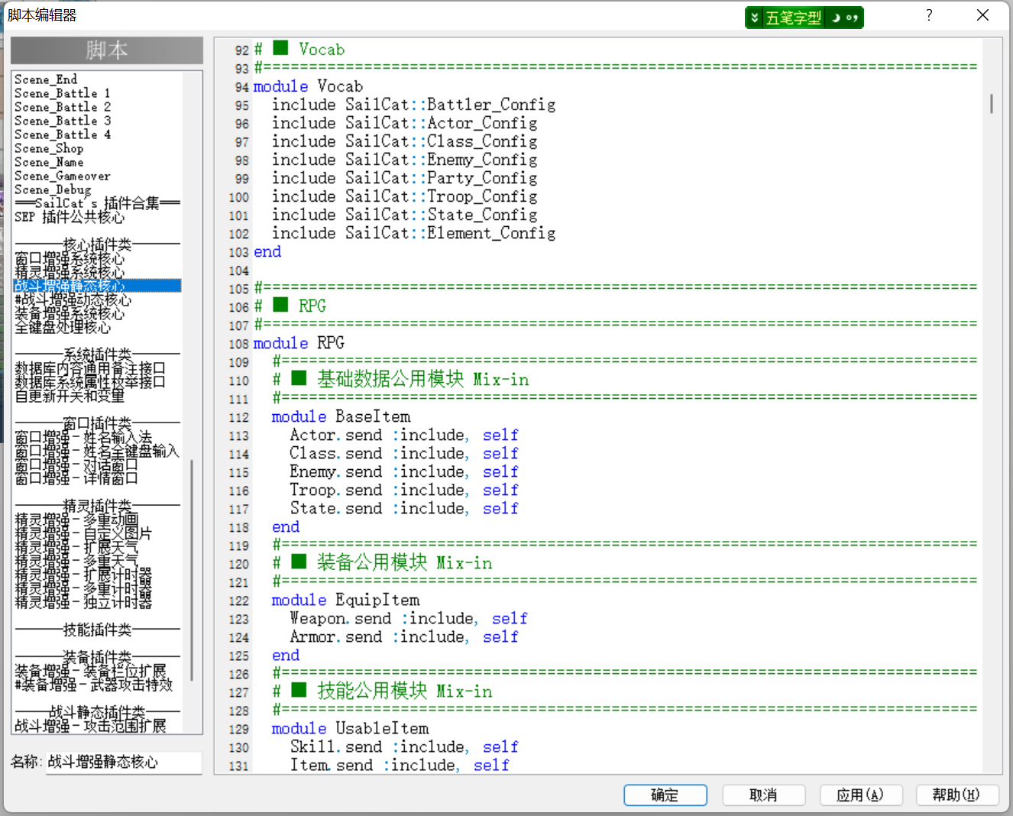Screen dimensions: 1013x816
Task: Click the 'module BaseItem' code line
Action: click(x=341, y=416)
